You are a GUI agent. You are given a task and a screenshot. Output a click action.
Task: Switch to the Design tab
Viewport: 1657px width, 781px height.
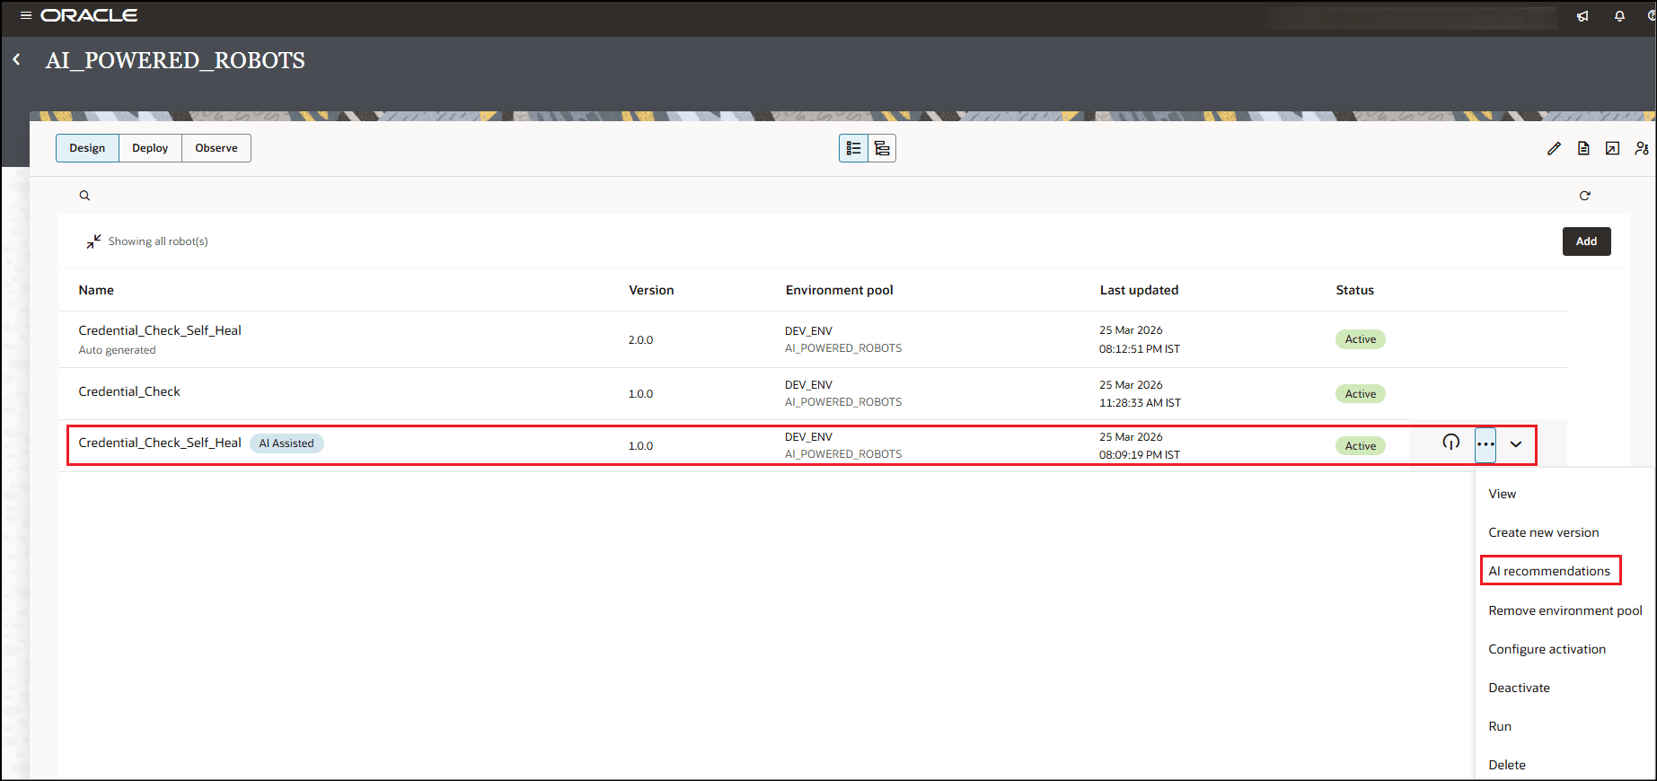(x=87, y=148)
